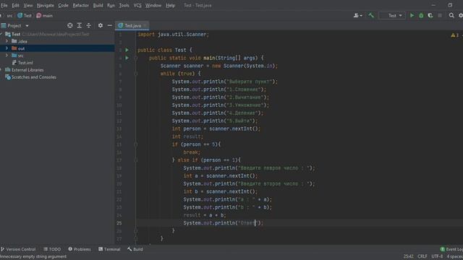Open the VCS menu
The width and height of the screenshot is (463, 260).
pos(137,5)
